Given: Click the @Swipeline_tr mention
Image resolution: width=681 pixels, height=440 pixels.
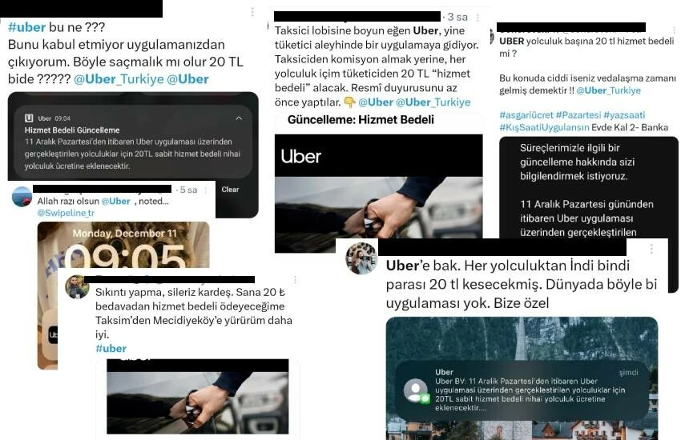Looking at the screenshot, I should (66, 213).
